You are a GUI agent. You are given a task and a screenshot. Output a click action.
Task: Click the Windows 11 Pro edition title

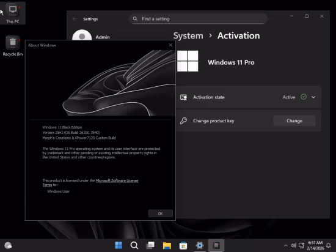(231, 62)
